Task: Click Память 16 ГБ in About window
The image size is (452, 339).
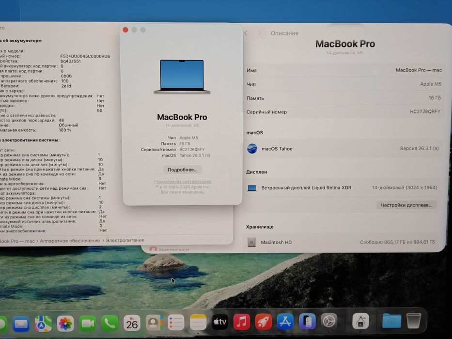Action: pos(175,143)
